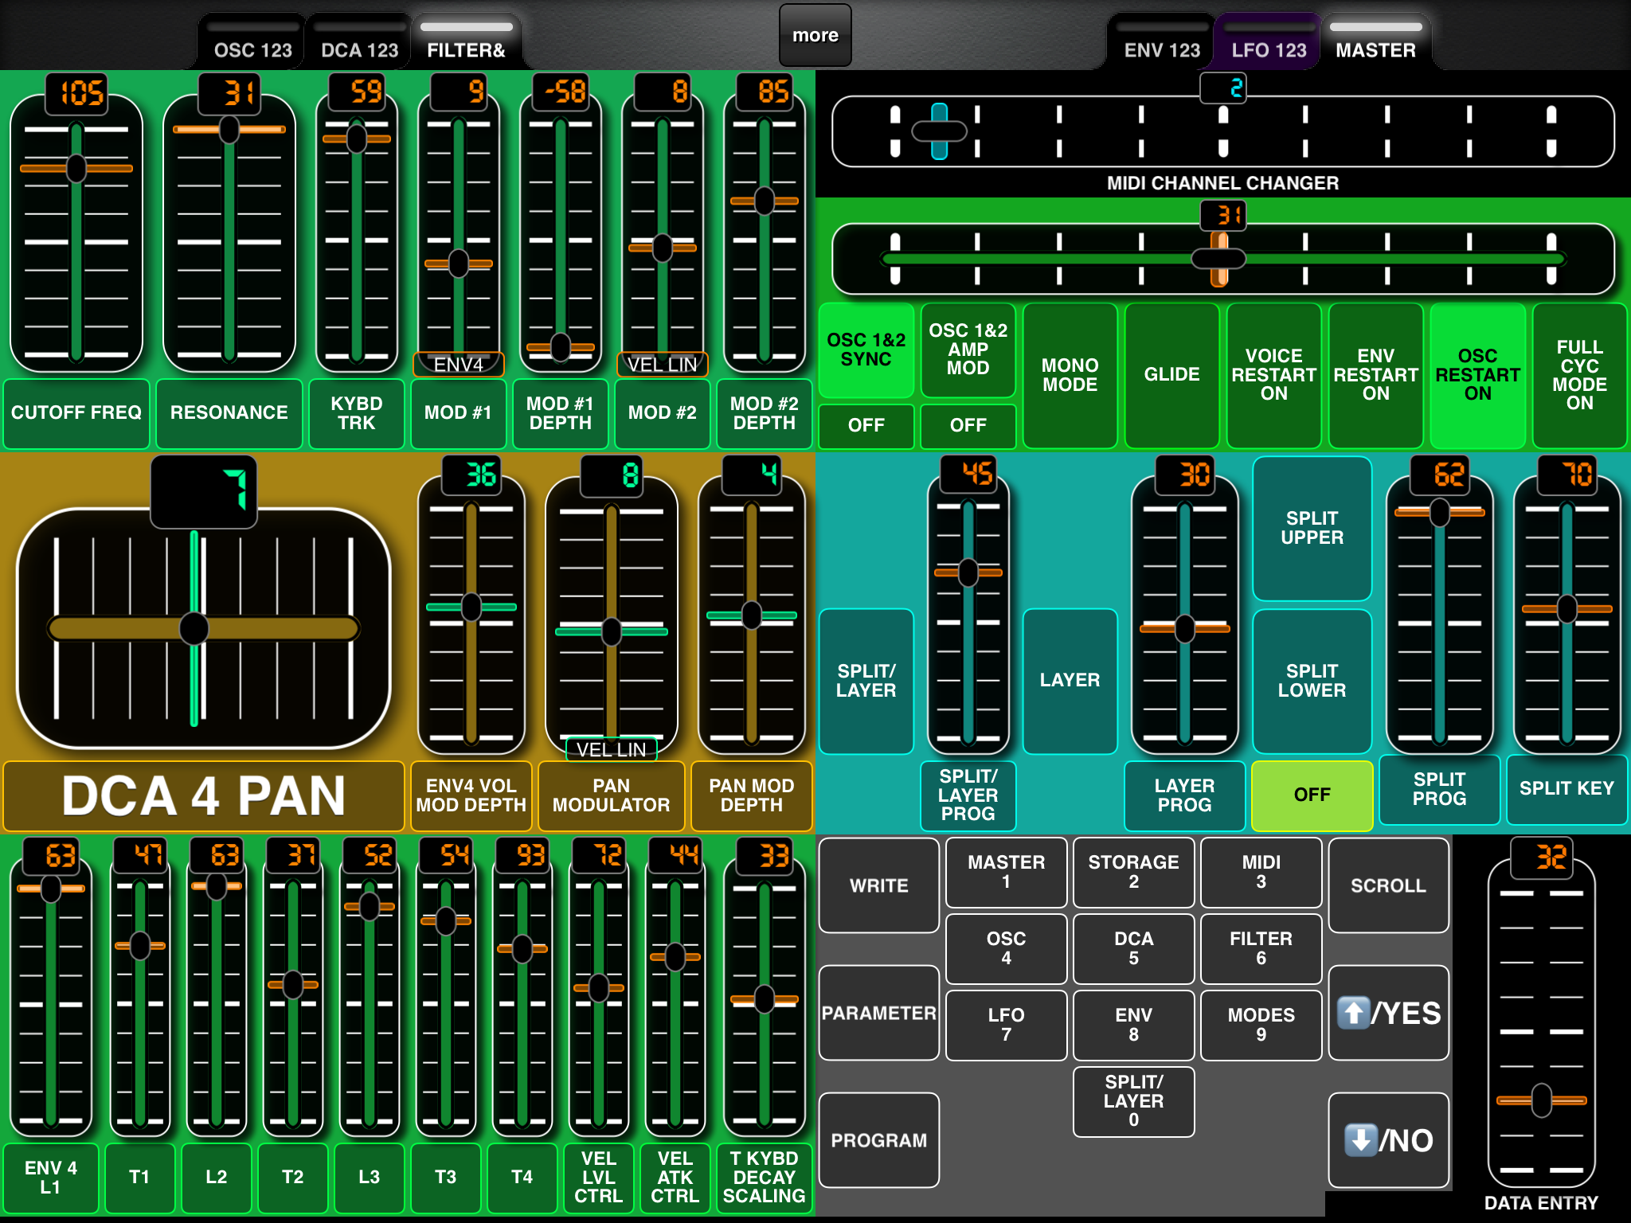Click the down arrow NO button
Image resolution: width=1631 pixels, height=1223 pixels.
[x=1388, y=1140]
